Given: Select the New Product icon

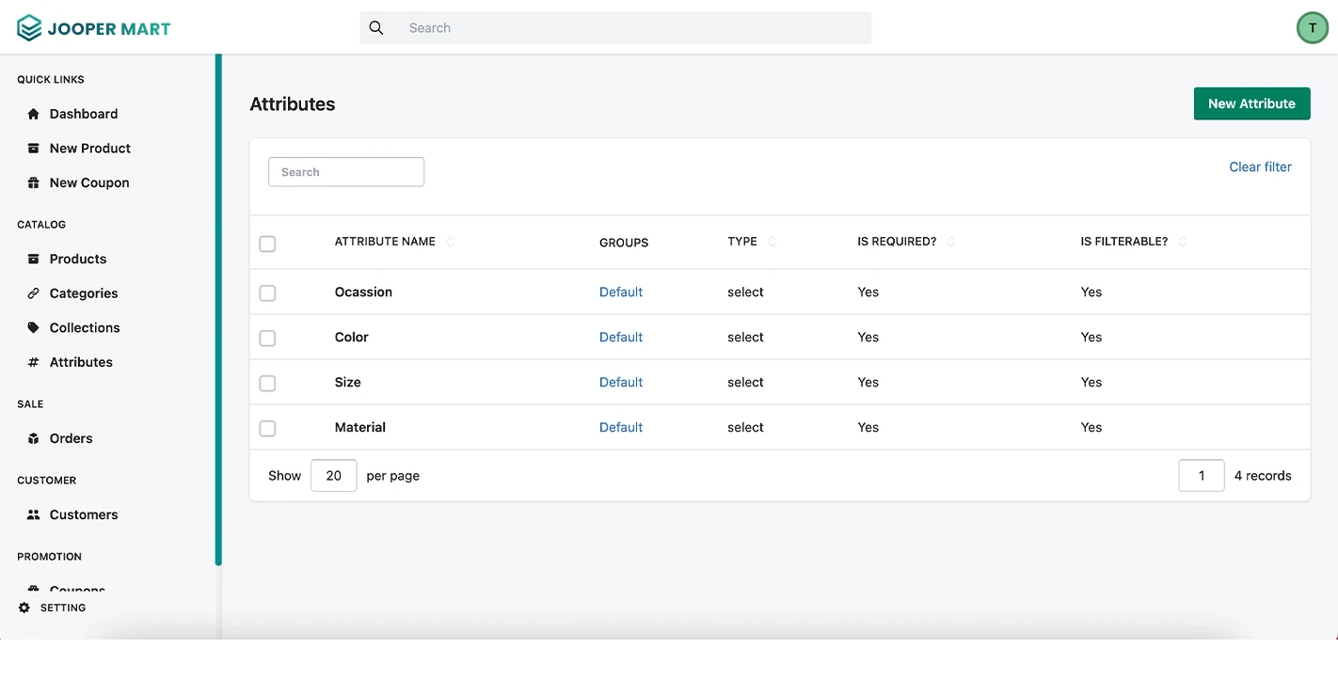Looking at the screenshot, I should click(x=34, y=148).
